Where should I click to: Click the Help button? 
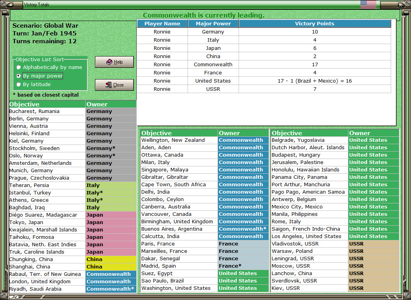[114, 62]
